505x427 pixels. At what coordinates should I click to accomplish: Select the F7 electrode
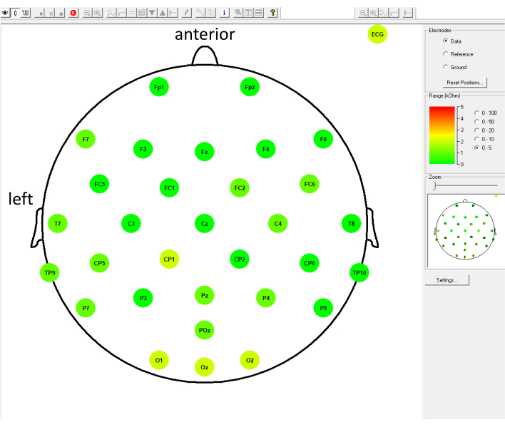click(x=86, y=139)
